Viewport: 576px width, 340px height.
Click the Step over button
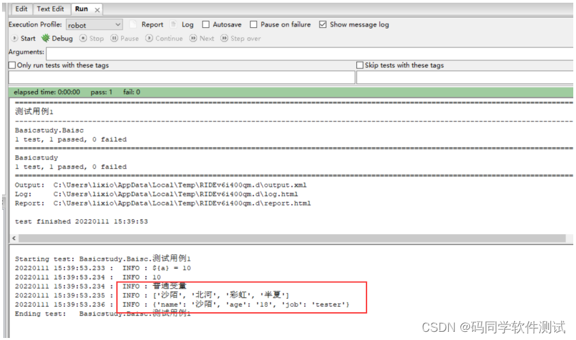click(241, 38)
